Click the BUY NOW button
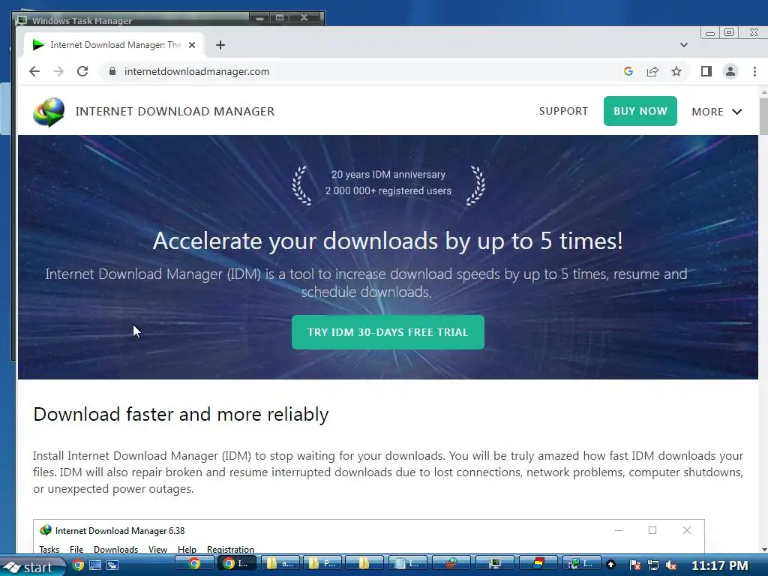This screenshot has width=768, height=576. (x=640, y=111)
